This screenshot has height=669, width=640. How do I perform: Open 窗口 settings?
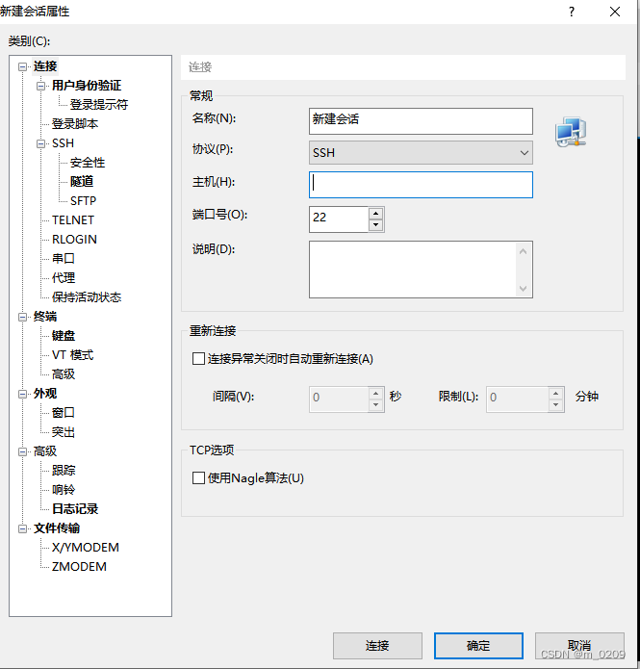click(64, 413)
